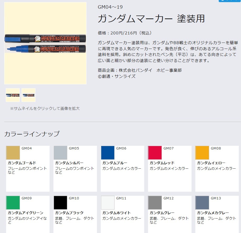The height and width of the screenshot is (233, 241).
Task: Click the GM13 mecha gray color swatch
Action: pos(202,203)
